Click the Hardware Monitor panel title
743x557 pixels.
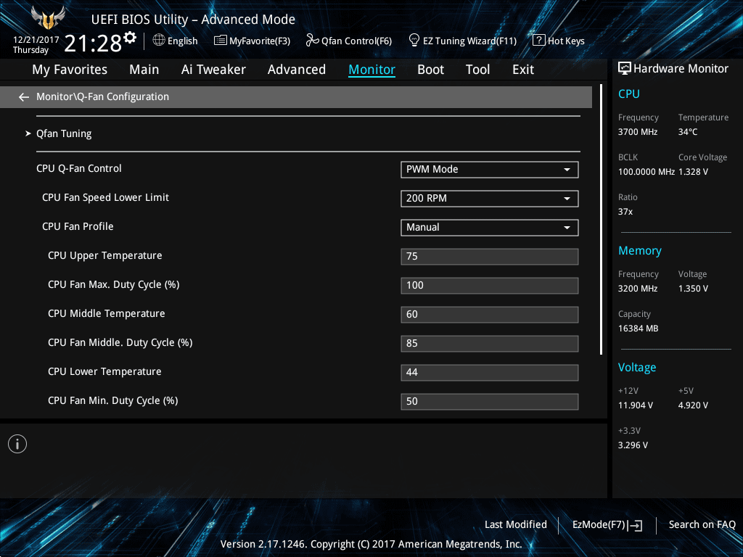(x=681, y=69)
